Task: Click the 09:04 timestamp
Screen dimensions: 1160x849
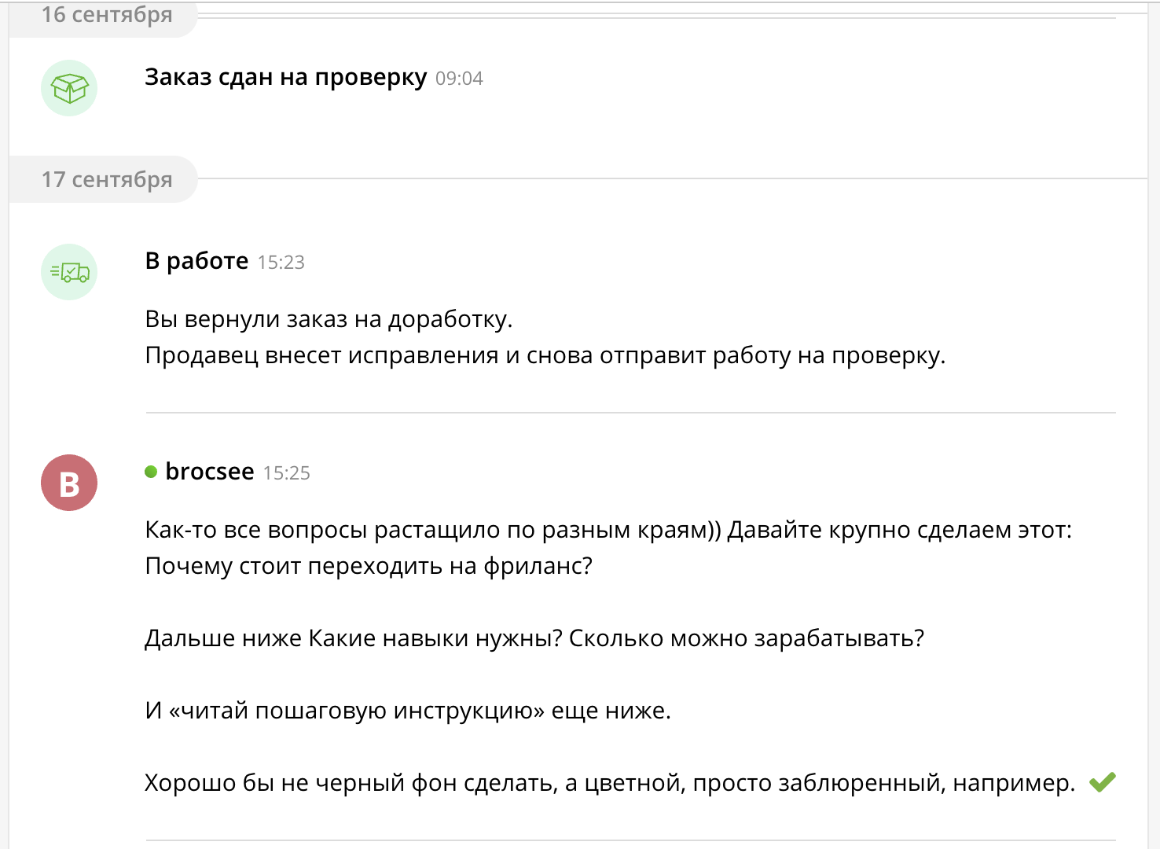Action: [459, 79]
